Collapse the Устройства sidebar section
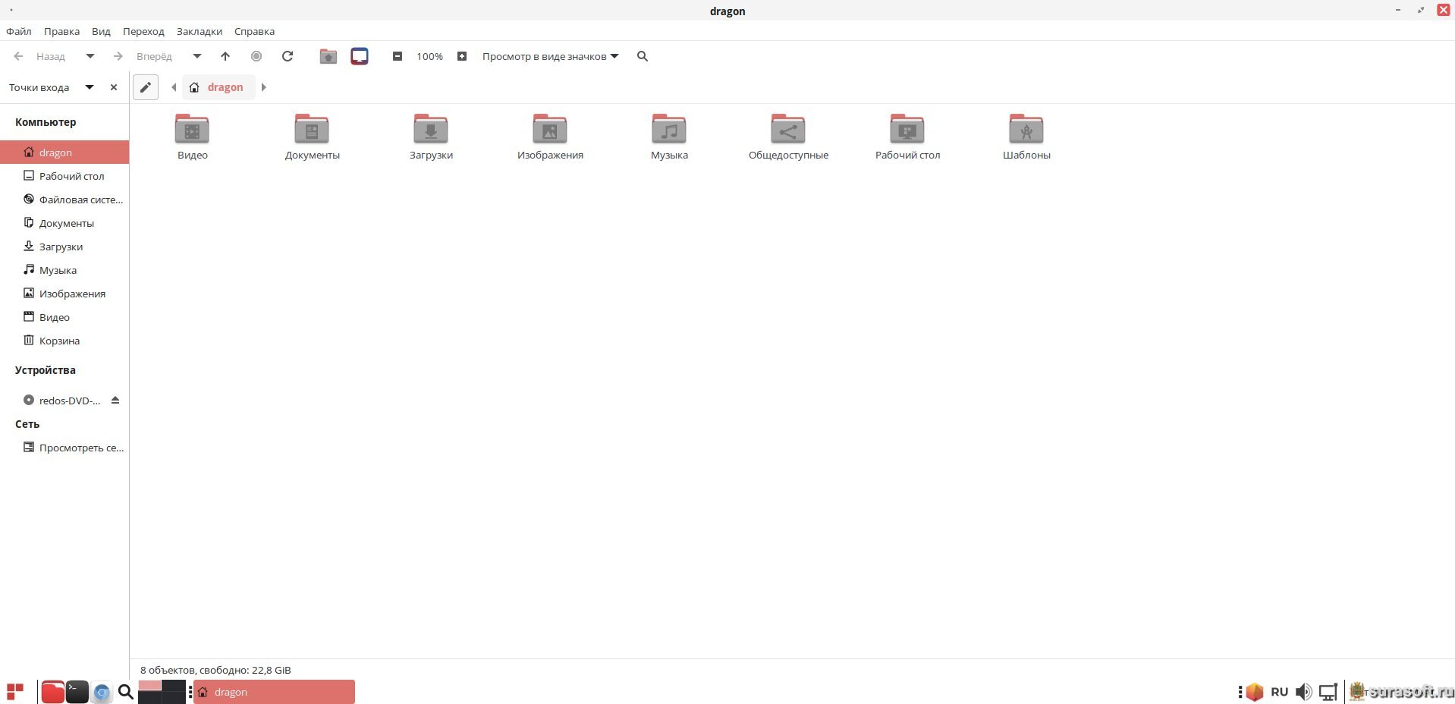1455x704 pixels. point(46,370)
